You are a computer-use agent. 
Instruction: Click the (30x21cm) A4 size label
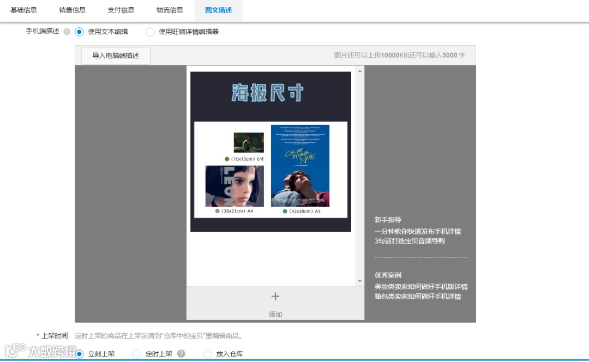pyautogui.click(x=234, y=211)
